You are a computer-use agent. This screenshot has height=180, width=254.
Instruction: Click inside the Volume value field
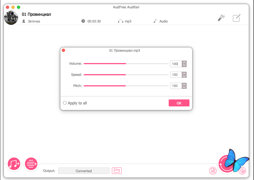tap(176, 64)
